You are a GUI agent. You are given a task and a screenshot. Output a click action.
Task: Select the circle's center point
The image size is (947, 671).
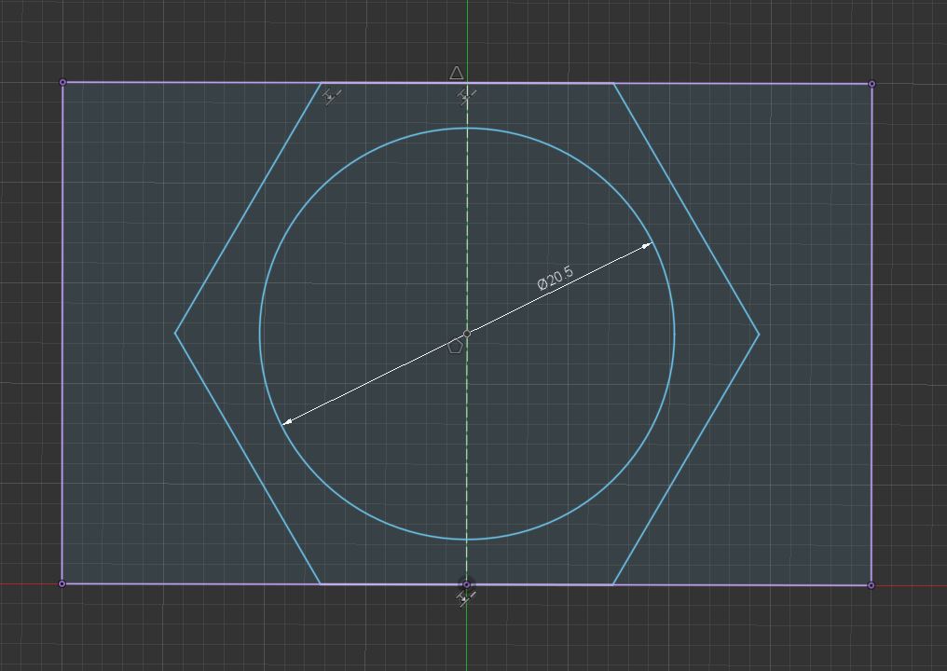[x=467, y=334]
